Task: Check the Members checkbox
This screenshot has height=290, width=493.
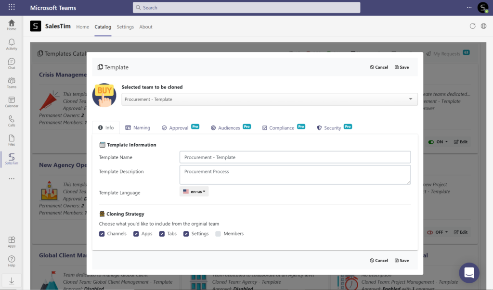Action: point(218,234)
